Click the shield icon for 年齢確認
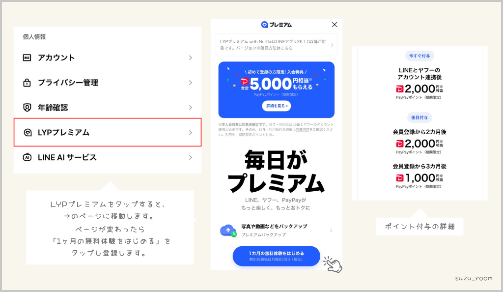The height and width of the screenshot is (292, 503). [27, 108]
